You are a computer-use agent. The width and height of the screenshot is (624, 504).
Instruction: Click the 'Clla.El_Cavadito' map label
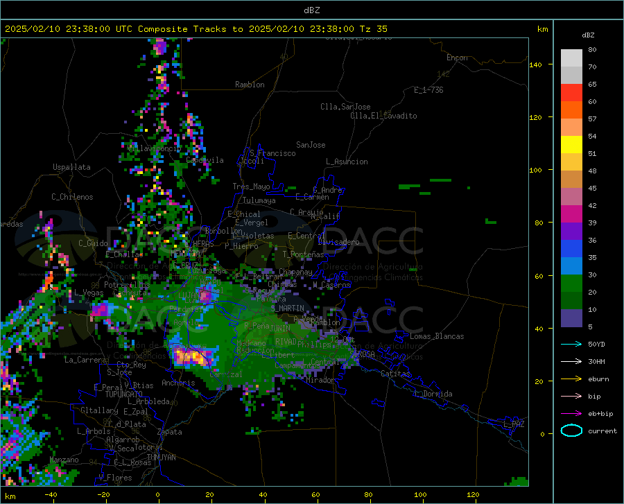(383, 116)
